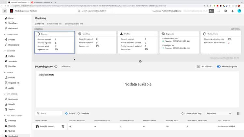Open the help question mark icon
244x137 pixels.
pos(226,11)
